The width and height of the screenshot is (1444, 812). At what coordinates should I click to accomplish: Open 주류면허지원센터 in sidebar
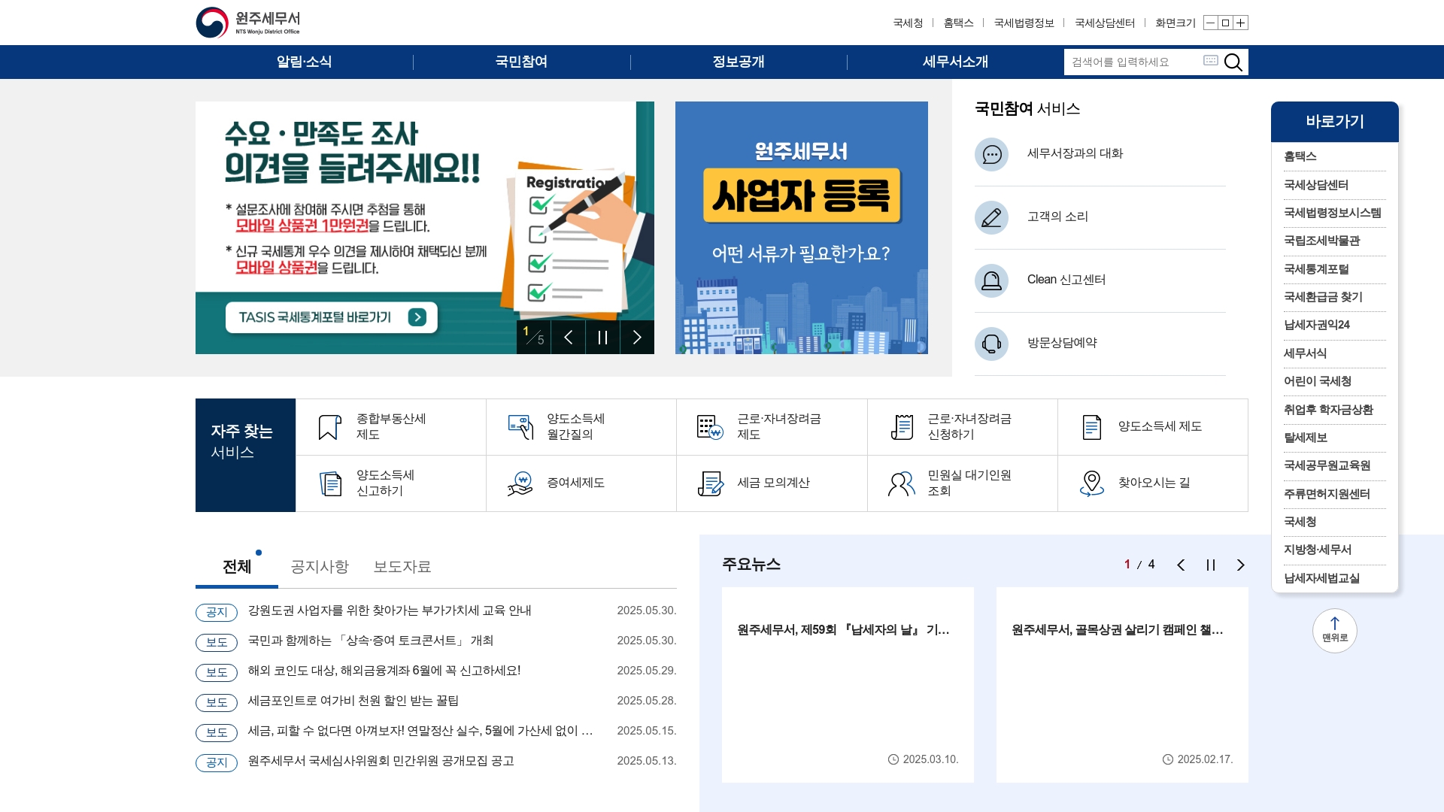point(1335,494)
